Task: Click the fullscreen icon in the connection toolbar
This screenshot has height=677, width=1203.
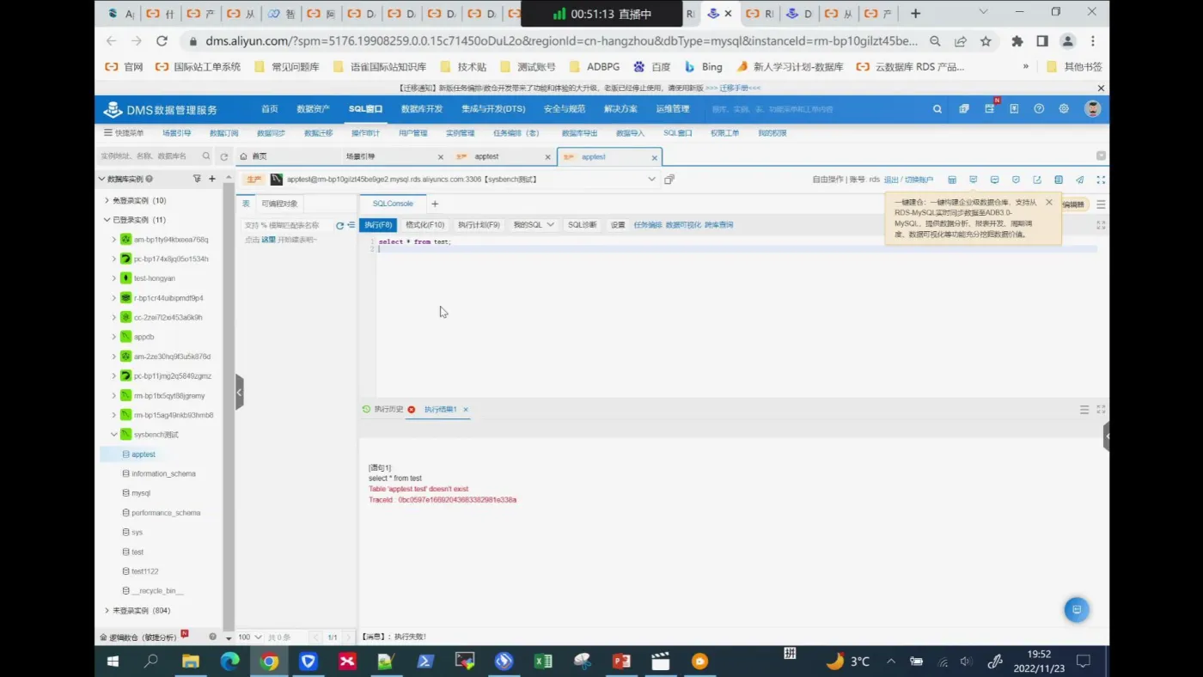Action: coord(1101,180)
